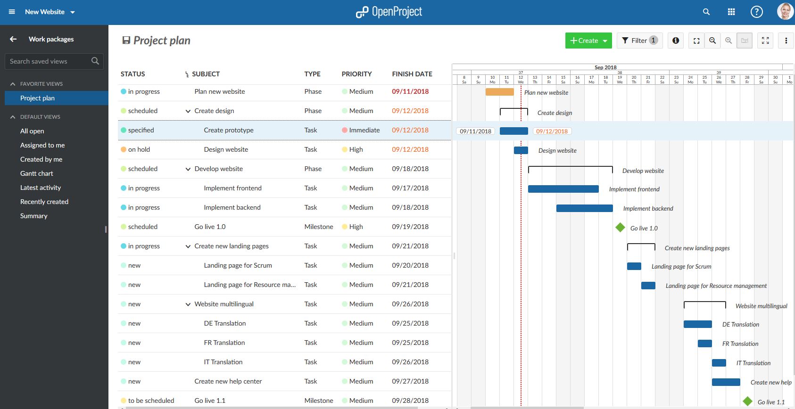Open the Latest activity view
The width and height of the screenshot is (795, 409).
point(41,188)
